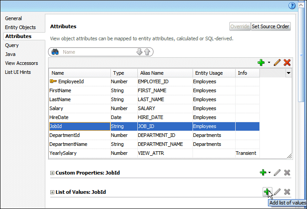
Task: Find next match with down arrow
Action: coord(139,52)
